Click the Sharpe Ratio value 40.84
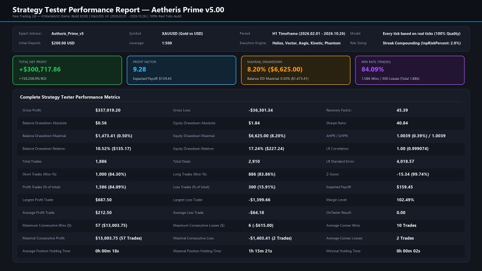This screenshot has height=271, width=482. tap(402, 123)
